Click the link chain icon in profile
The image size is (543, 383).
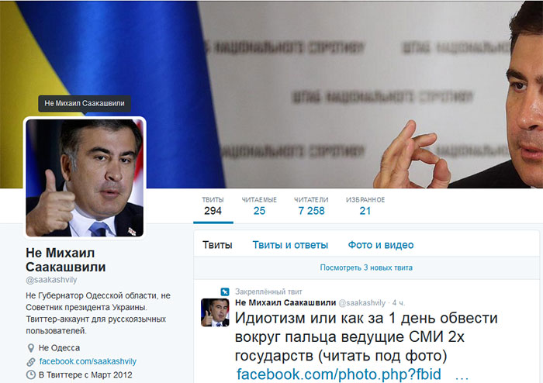coord(31,362)
